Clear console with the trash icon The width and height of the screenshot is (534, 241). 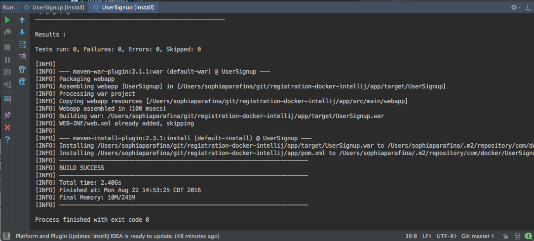(22, 81)
